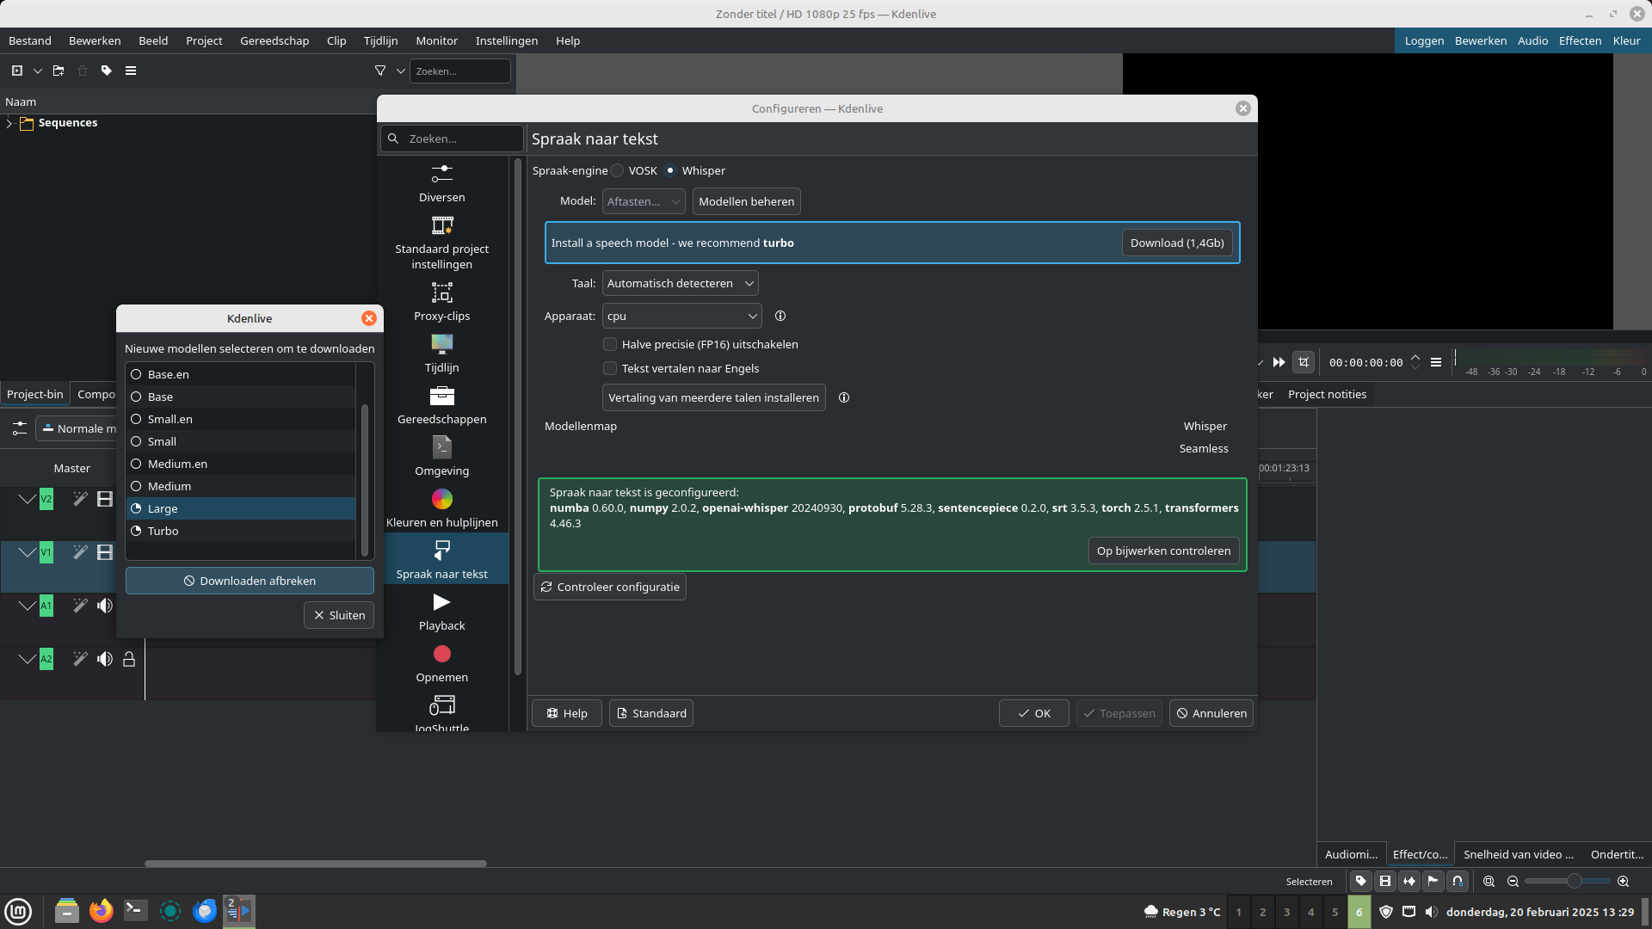
Task: Click the info icon beside Vertaling installeren
Action: pos(844,397)
